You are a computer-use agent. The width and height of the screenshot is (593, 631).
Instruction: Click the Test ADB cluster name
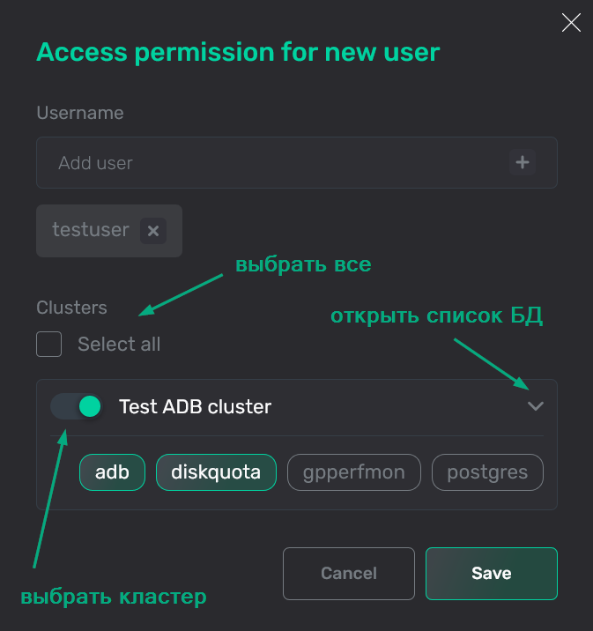click(195, 406)
